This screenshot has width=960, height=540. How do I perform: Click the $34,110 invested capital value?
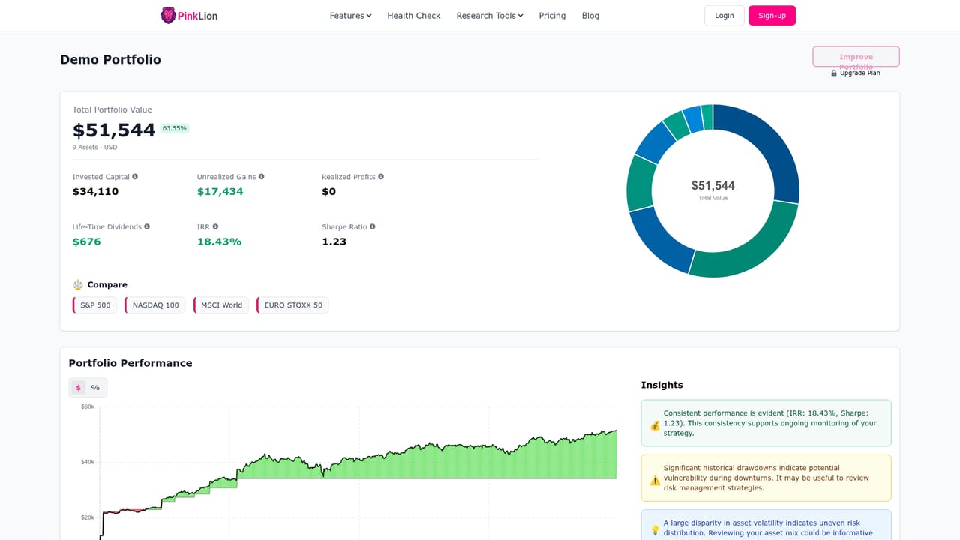(95, 191)
